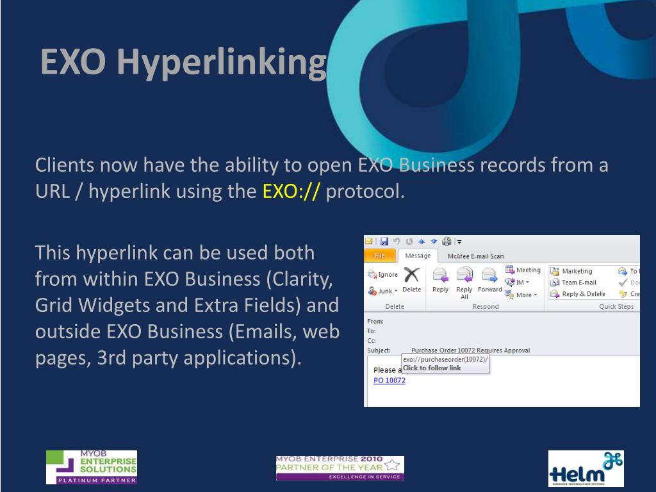
Task: Select the Reply & Delete quick step
Action: pyautogui.click(x=578, y=293)
